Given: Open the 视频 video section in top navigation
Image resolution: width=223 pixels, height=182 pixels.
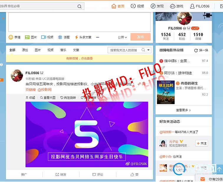Looking at the screenshot, I should (x=137, y=6).
